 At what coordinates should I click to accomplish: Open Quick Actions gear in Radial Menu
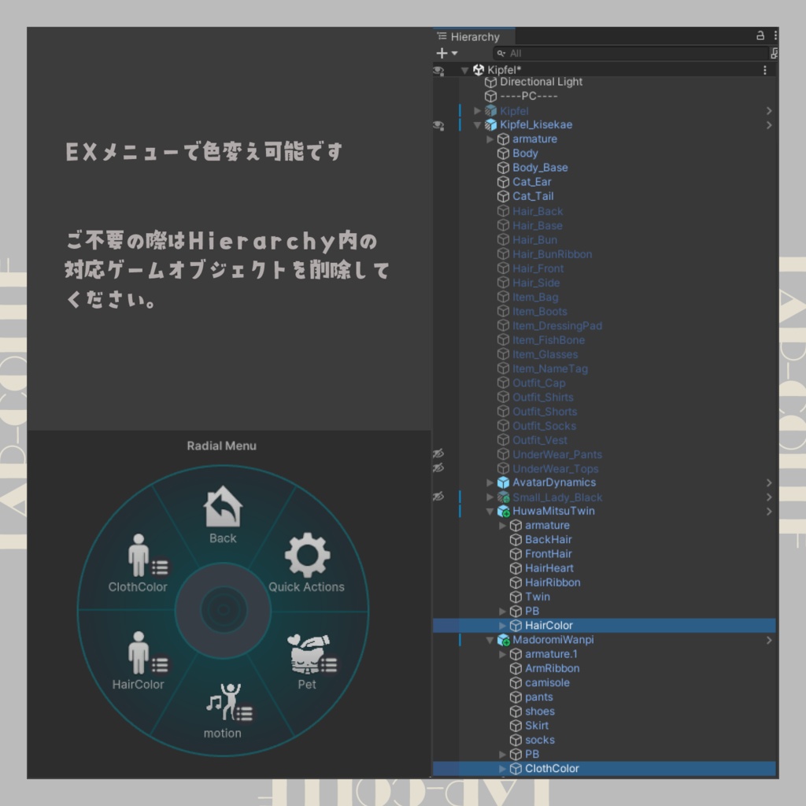[307, 555]
